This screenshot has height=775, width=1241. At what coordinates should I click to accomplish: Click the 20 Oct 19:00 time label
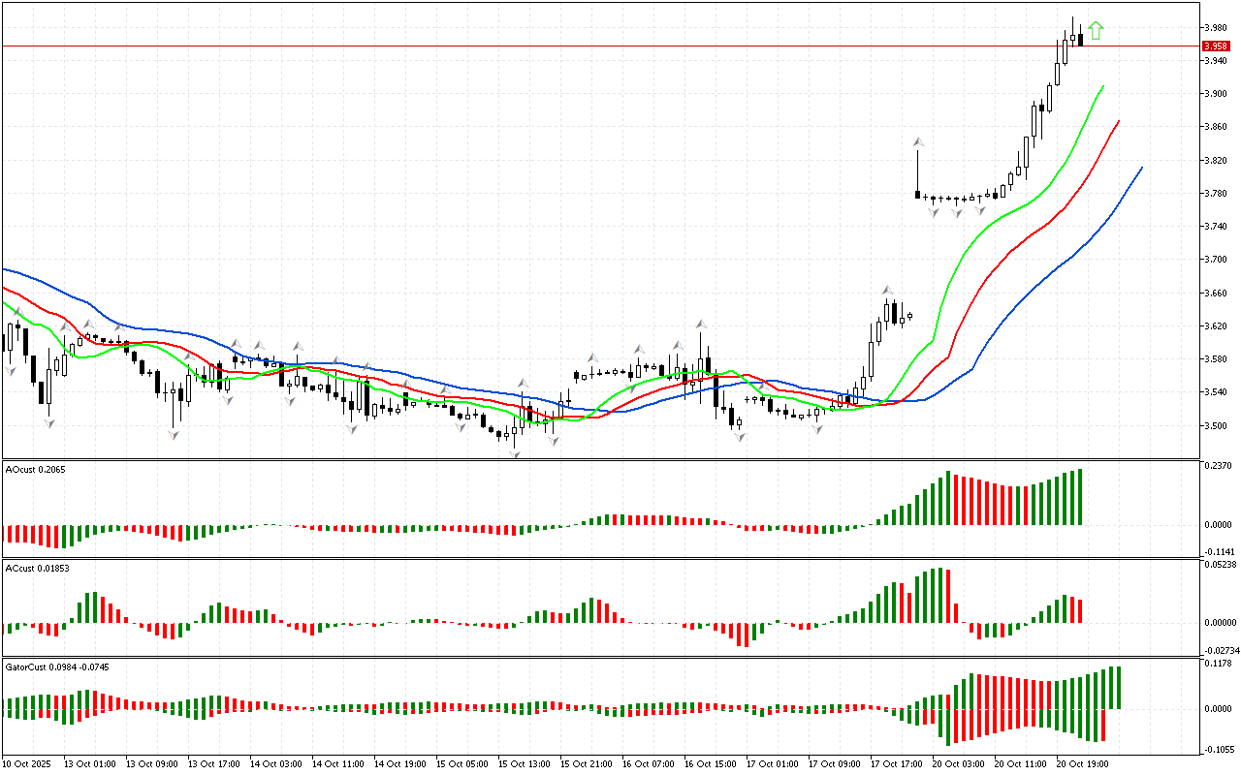coord(1081,764)
